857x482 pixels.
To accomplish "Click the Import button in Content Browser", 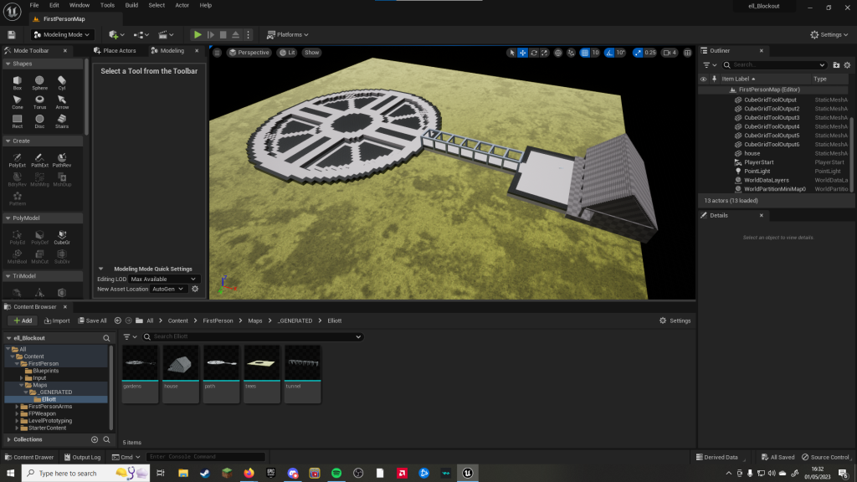I will pos(57,320).
